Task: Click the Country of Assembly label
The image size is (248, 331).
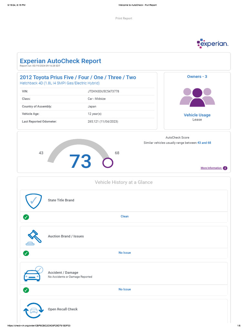Action: coord(37,107)
